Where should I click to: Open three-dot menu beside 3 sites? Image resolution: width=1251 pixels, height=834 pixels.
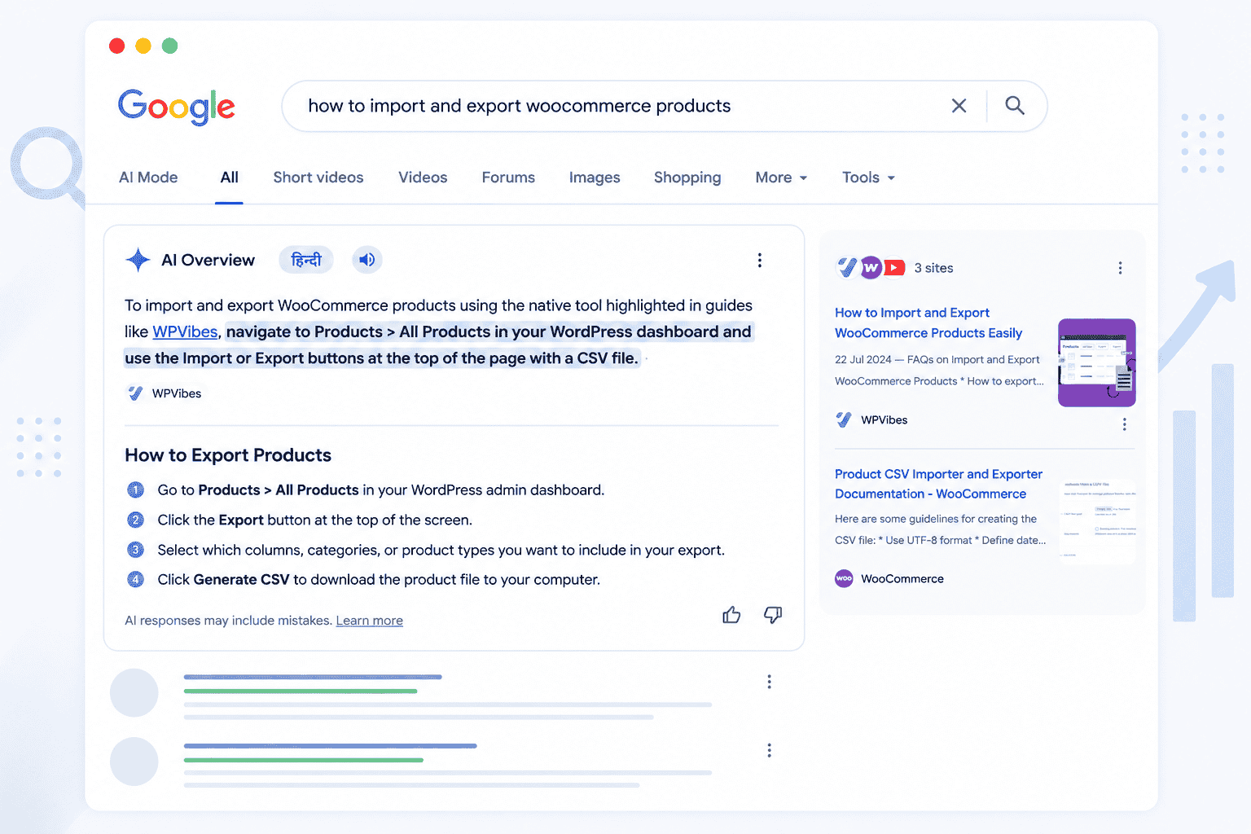[1120, 268]
